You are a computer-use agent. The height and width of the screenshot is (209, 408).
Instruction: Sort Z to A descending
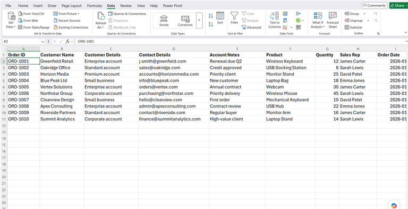click(211, 24)
